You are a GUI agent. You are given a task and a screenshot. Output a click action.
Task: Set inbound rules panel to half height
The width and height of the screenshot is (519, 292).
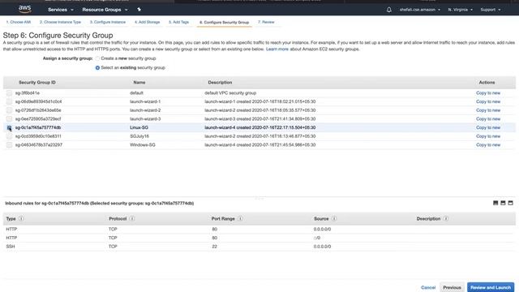pyautogui.click(x=503, y=203)
